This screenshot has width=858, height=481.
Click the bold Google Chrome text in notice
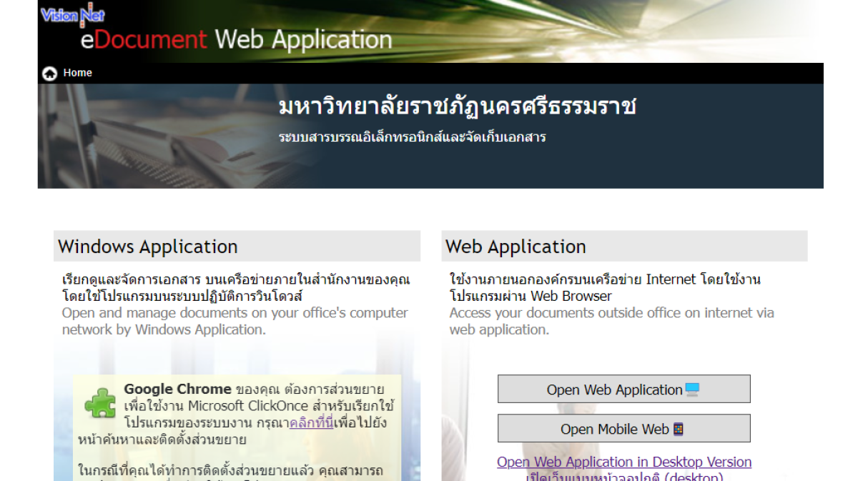tap(177, 390)
